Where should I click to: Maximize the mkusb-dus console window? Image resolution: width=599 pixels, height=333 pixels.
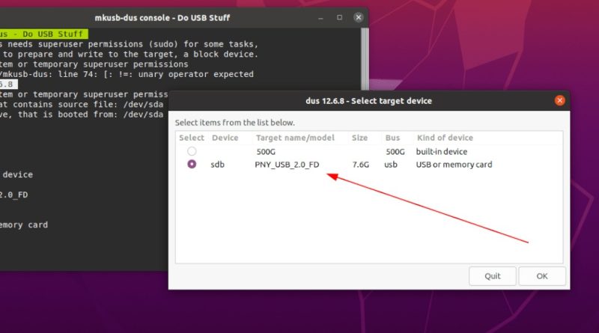339,17
